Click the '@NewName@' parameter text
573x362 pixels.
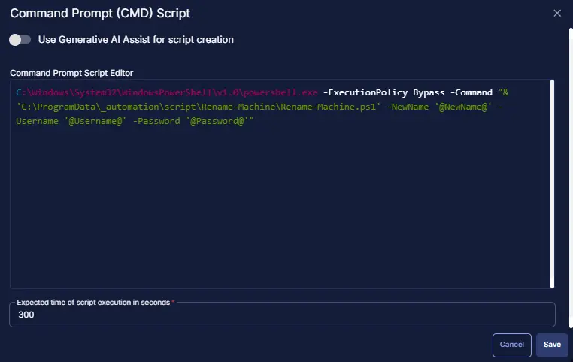click(463, 107)
